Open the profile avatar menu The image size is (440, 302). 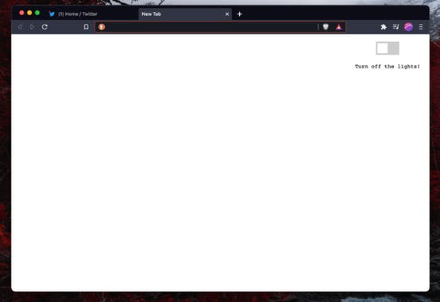coord(408,27)
